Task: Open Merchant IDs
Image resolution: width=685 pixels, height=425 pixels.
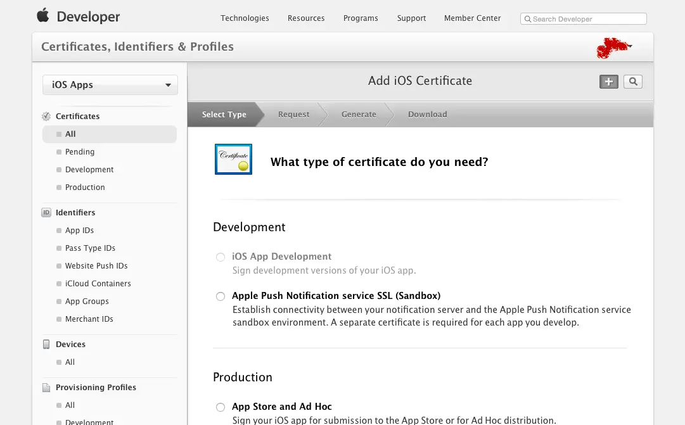Action: pos(89,319)
